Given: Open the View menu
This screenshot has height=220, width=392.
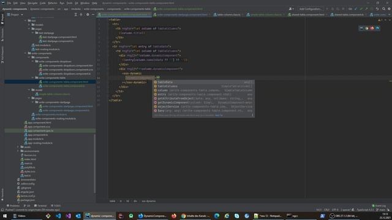Looking at the screenshot, I should pos(23,3).
